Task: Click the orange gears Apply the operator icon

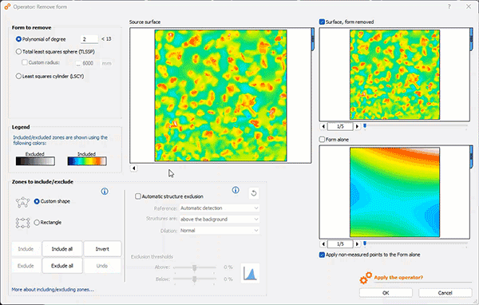Action: pyautogui.click(x=366, y=278)
